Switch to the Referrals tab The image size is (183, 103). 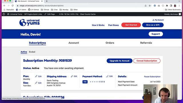[x=146, y=43]
